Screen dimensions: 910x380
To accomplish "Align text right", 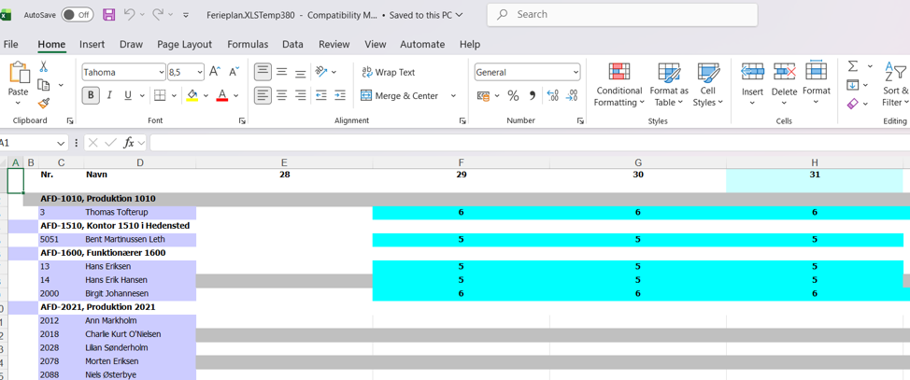I will coord(300,95).
